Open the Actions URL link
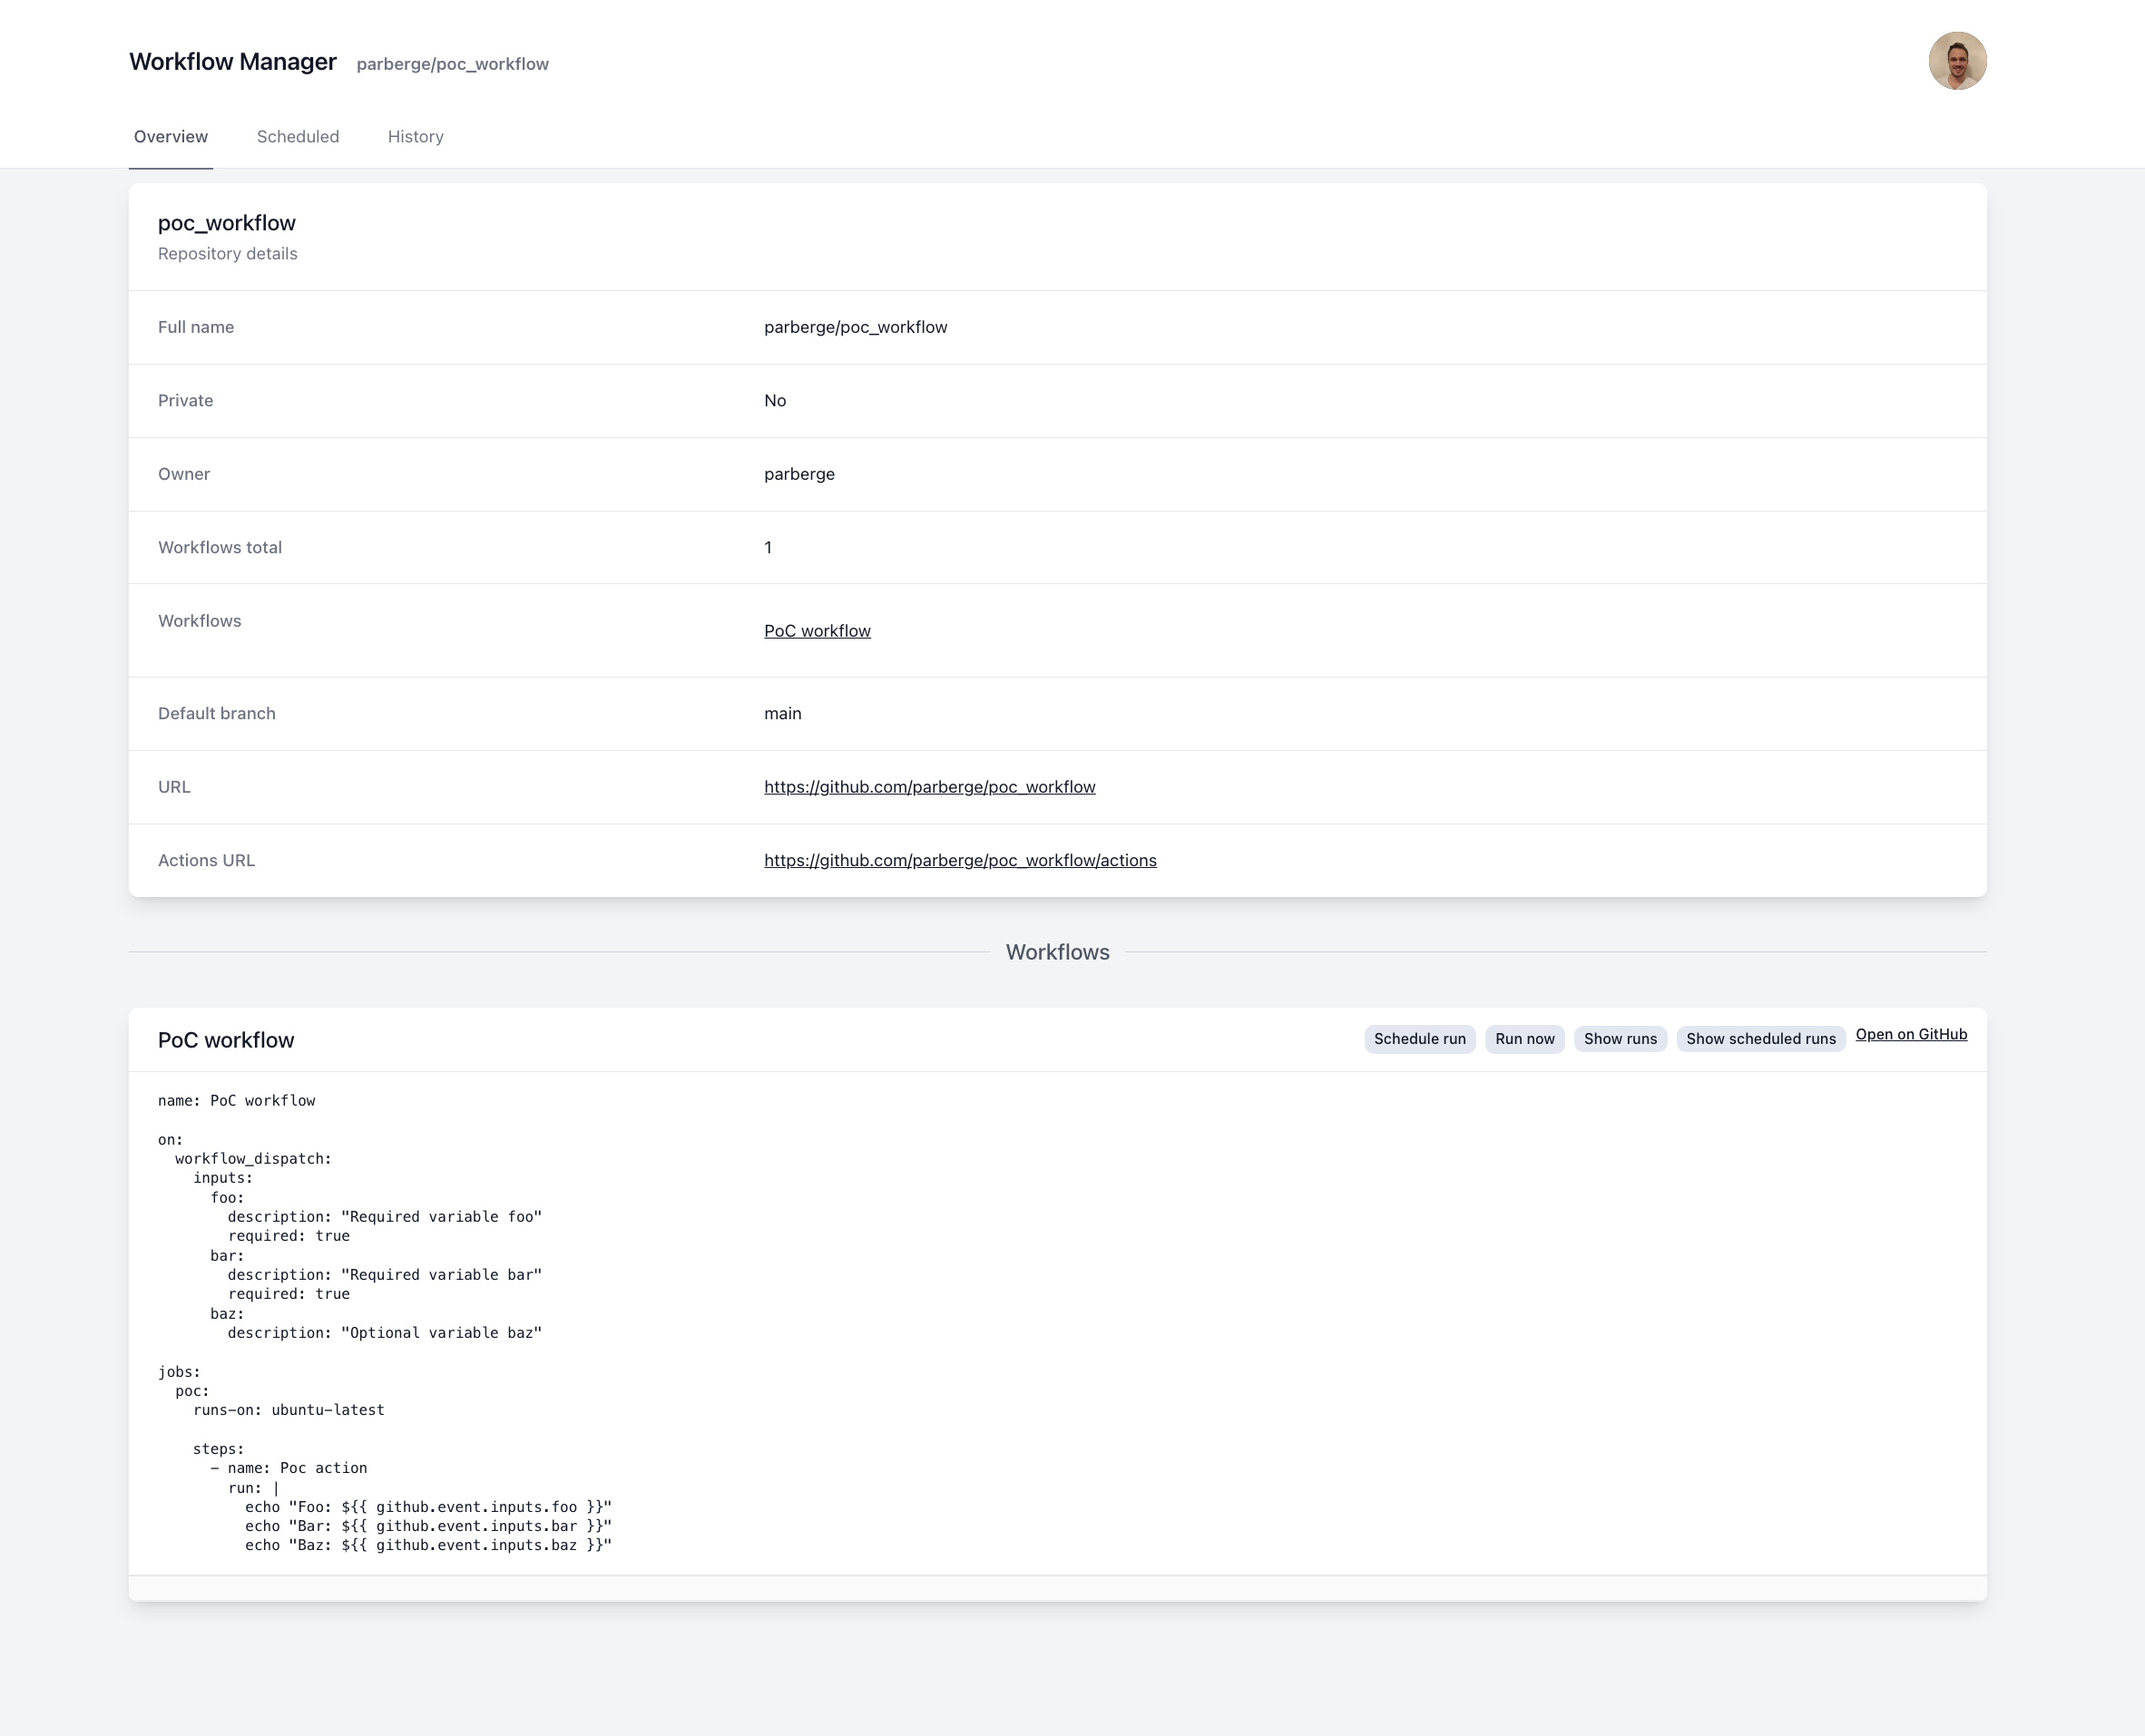The image size is (2145, 1736). (961, 860)
